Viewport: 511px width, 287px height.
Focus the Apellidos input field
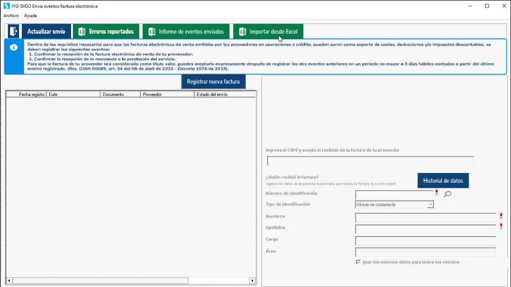coord(425,229)
